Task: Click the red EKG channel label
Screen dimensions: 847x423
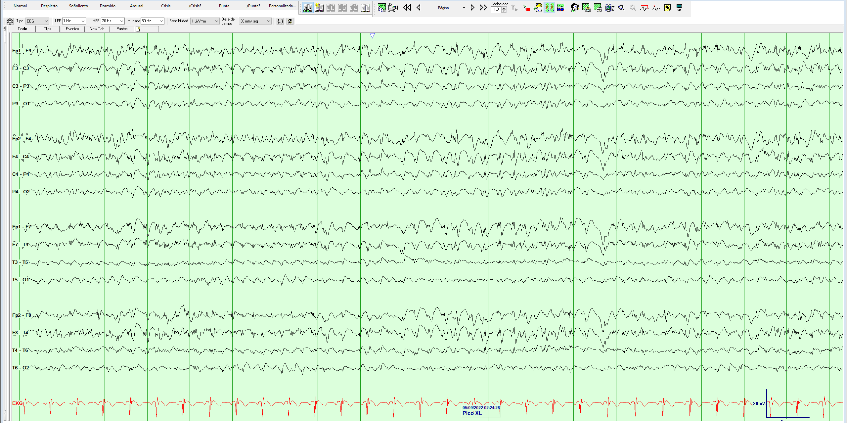Action: [x=18, y=403]
